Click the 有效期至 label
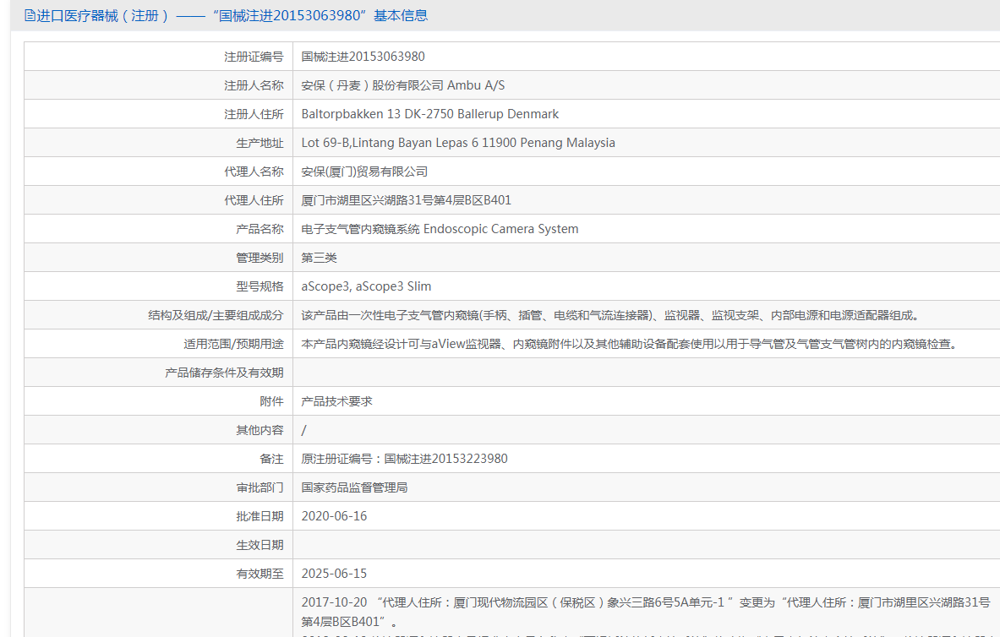The image size is (1000, 637). pos(260,574)
